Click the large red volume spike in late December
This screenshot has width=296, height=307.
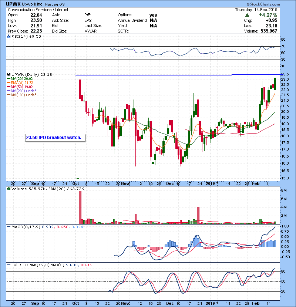[198, 215]
